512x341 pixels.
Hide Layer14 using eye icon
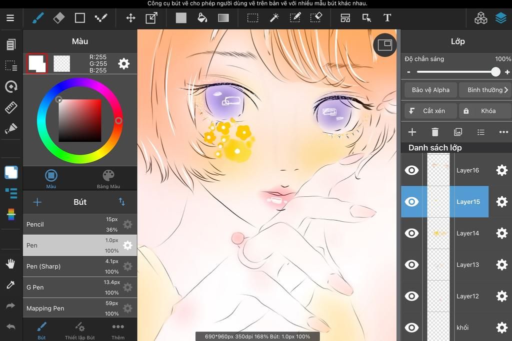click(x=411, y=233)
